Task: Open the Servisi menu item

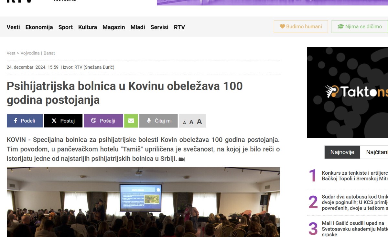Action: (x=159, y=27)
